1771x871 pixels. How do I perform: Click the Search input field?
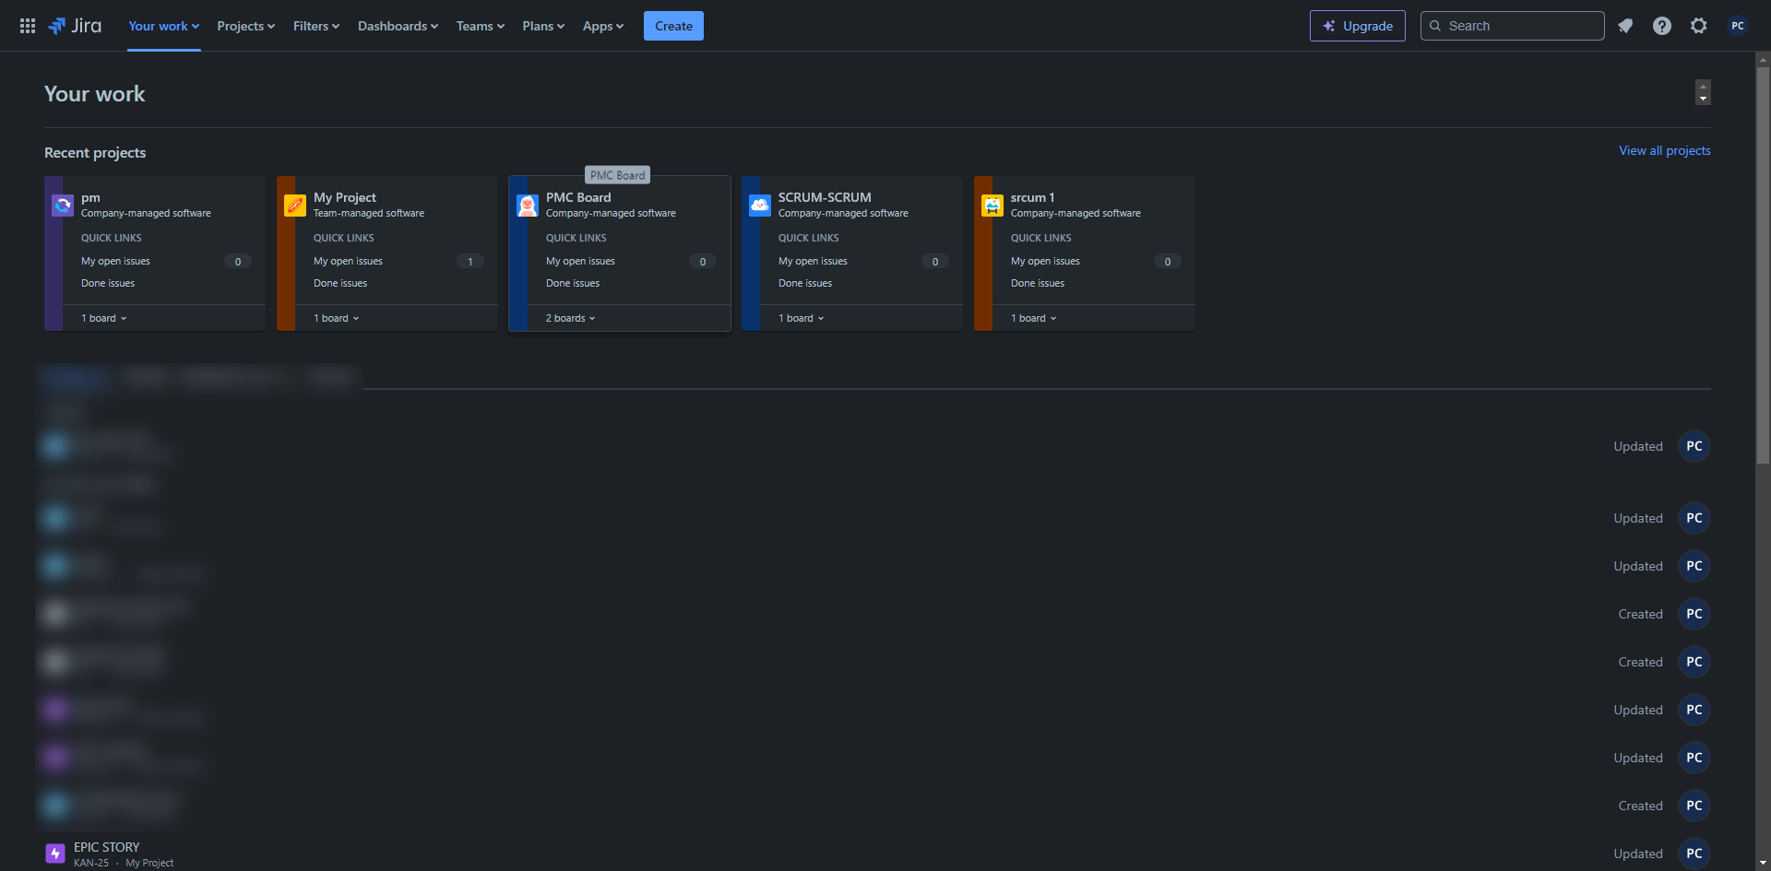click(x=1513, y=26)
